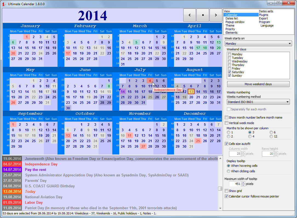Toggle Wednesday as weekend day
This screenshot has width=297, height=218.
click(229, 61)
